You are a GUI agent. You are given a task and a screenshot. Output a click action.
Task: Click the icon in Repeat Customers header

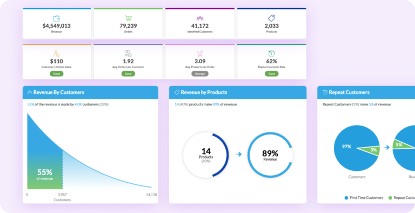[325, 92]
